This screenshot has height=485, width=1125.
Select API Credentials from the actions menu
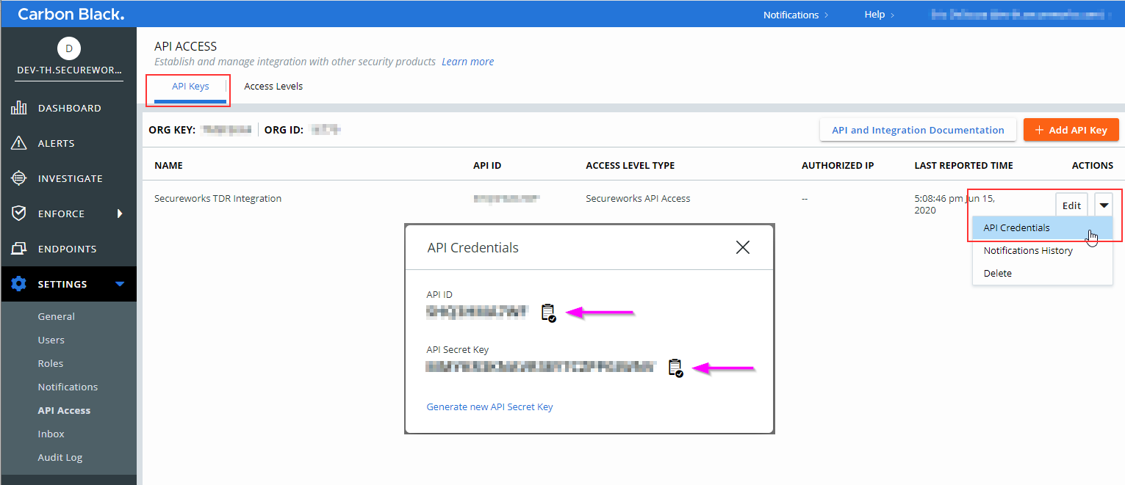click(1042, 227)
